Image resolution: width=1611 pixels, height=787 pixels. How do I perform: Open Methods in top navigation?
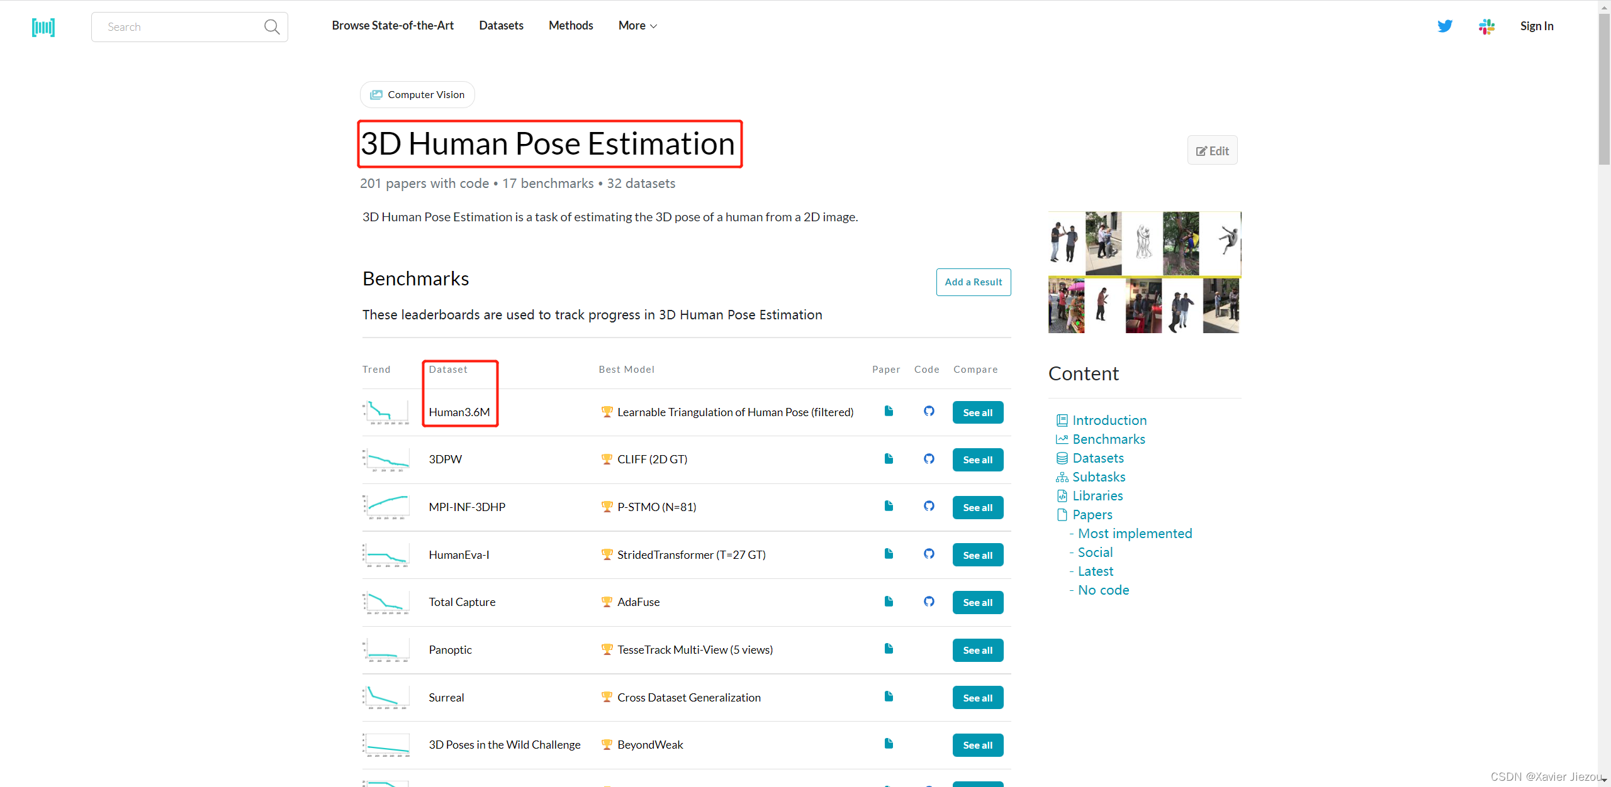point(571,26)
